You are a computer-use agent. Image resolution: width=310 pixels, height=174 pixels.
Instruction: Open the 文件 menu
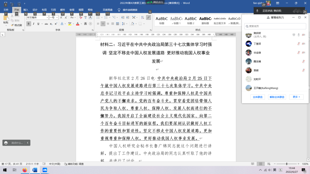(6, 10)
